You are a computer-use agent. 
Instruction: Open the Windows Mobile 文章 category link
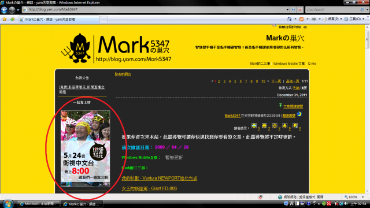tap(289, 64)
